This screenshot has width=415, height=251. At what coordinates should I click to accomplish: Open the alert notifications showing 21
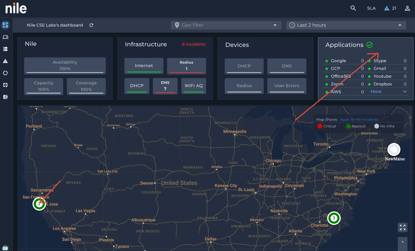click(x=390, y=8)
